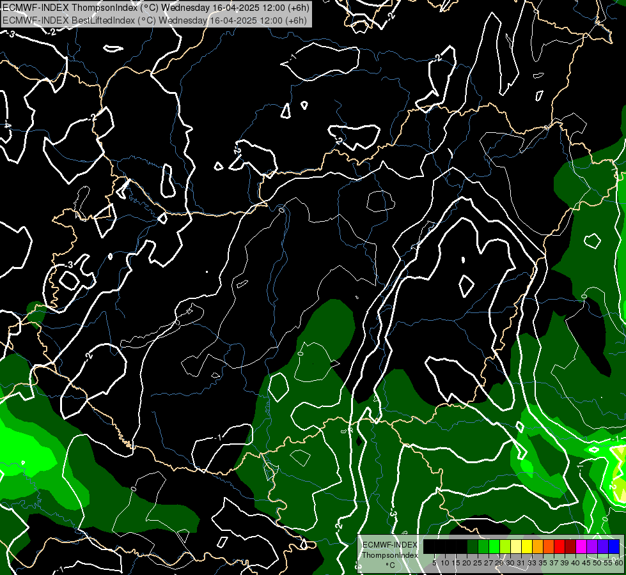Click the BestLiftedIndex title line at top
626x575 pixels.
pyautogui.click(x=155, y=20)
